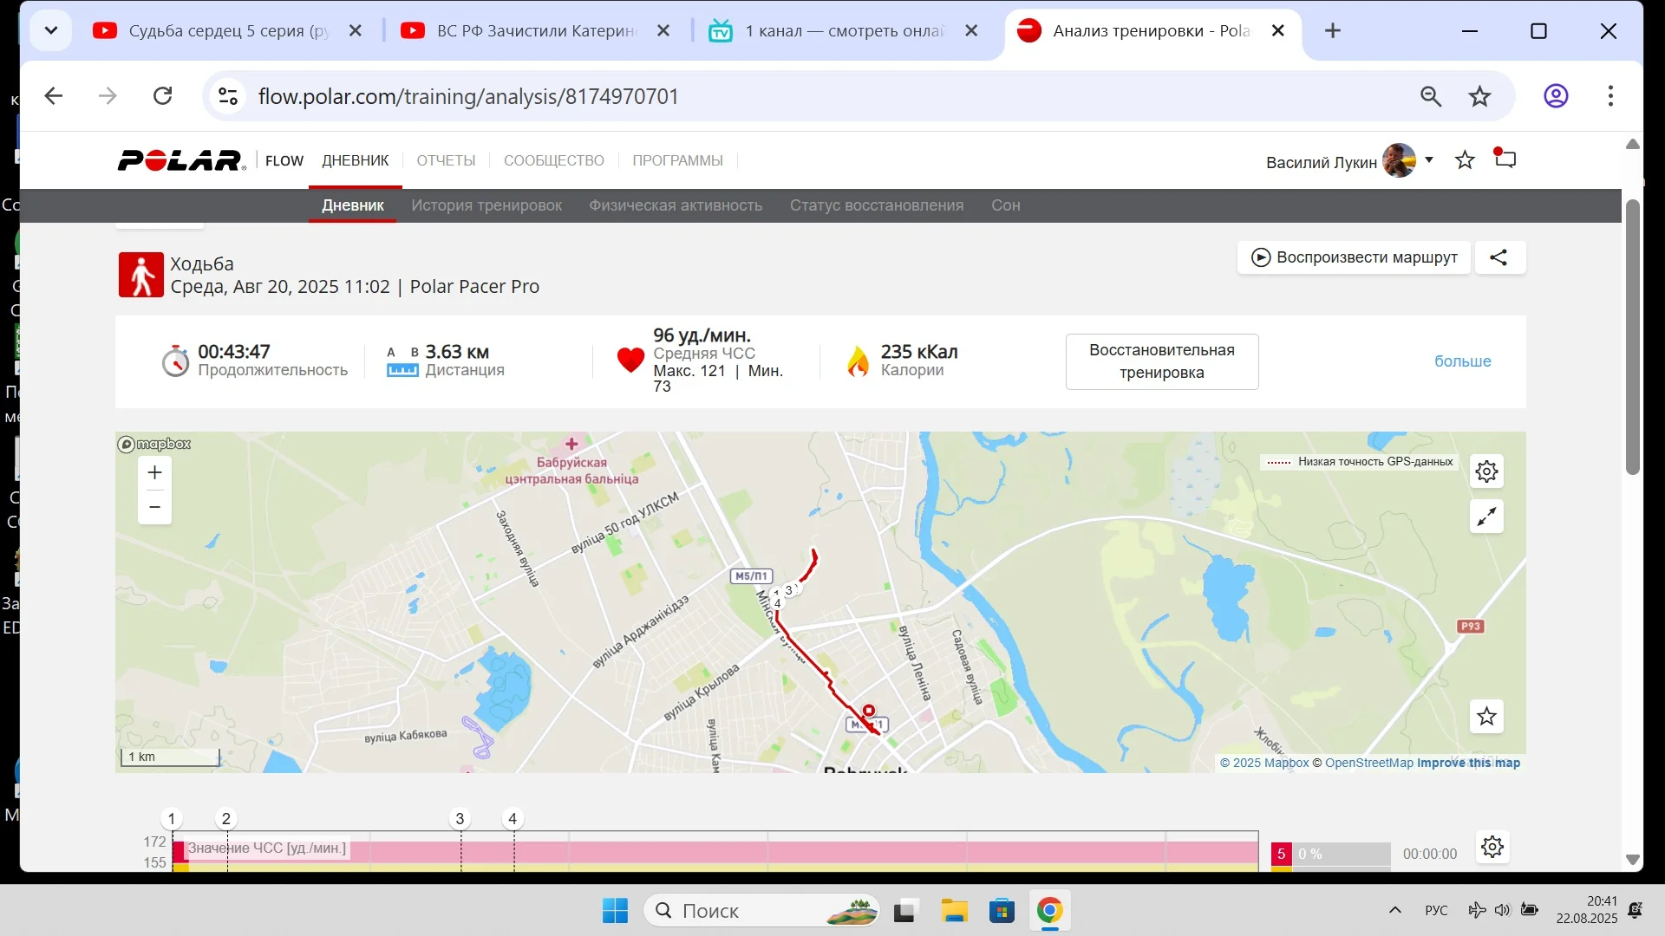Screen dimensions: 1665x936
Task: Open chart settings gear below map
Action: 1492,847
